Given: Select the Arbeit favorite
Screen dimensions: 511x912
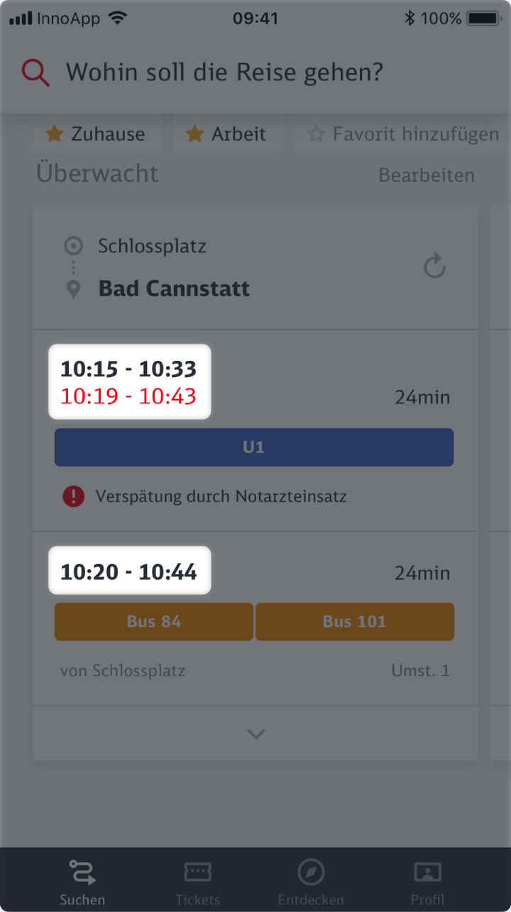Looking at the screenshot, I should [x=226, y=134].
